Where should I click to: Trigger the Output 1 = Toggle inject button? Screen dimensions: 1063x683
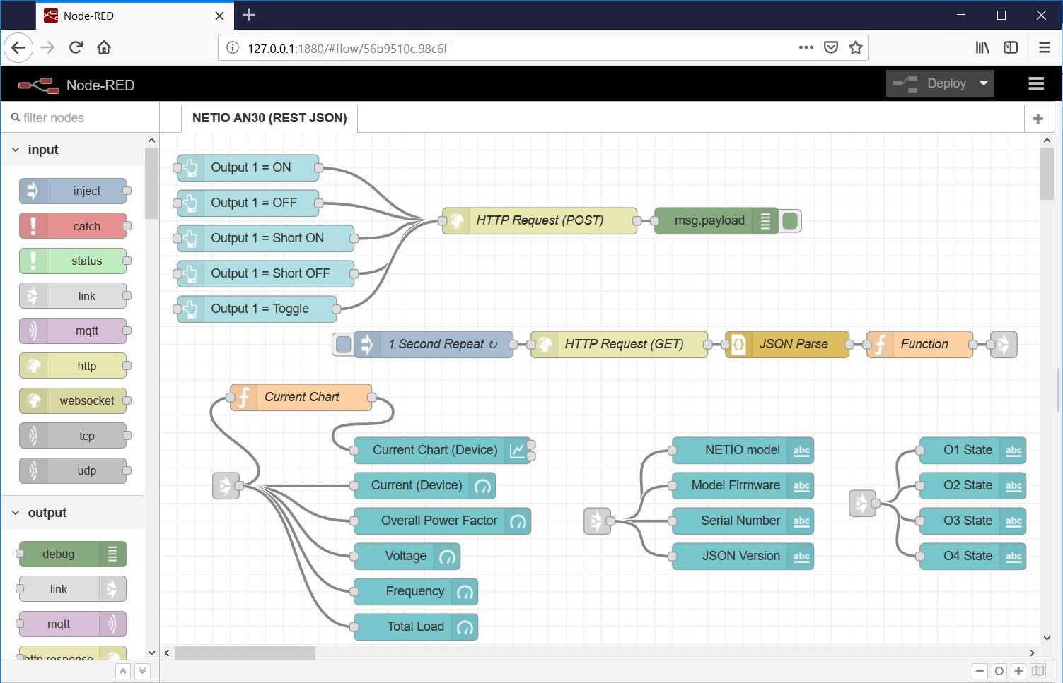(190, 309)
